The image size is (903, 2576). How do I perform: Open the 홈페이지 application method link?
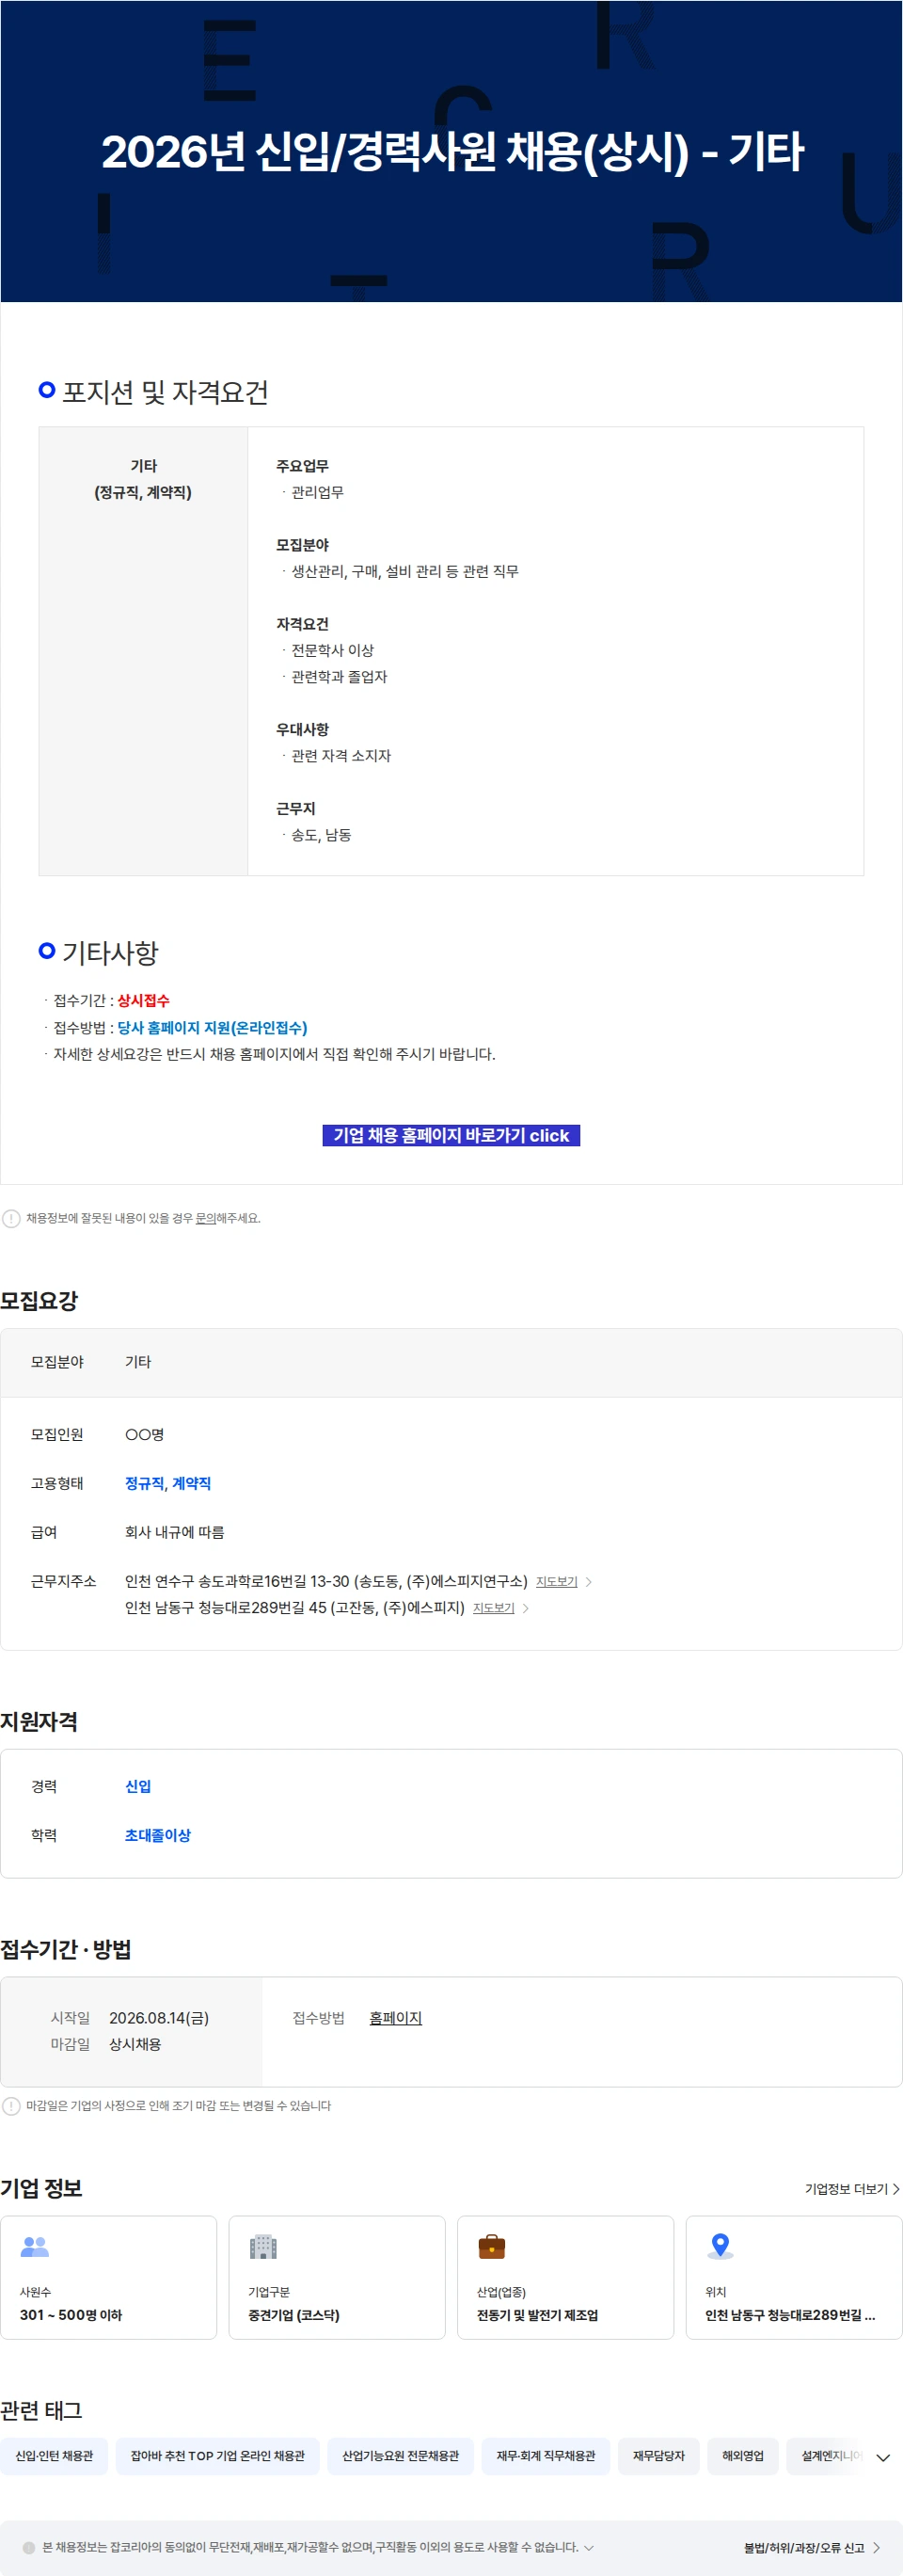tap(396, 2017)
